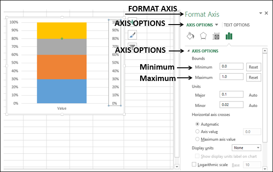Click the Auto text beside Major
The width and height of the screenshot is (273, 172).
click(253, 95)
